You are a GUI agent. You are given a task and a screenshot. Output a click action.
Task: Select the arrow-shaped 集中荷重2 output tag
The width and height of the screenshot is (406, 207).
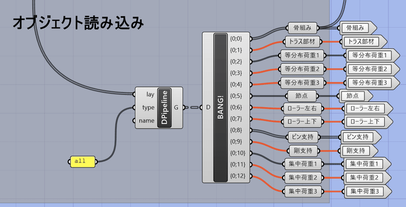click(367, 178)
